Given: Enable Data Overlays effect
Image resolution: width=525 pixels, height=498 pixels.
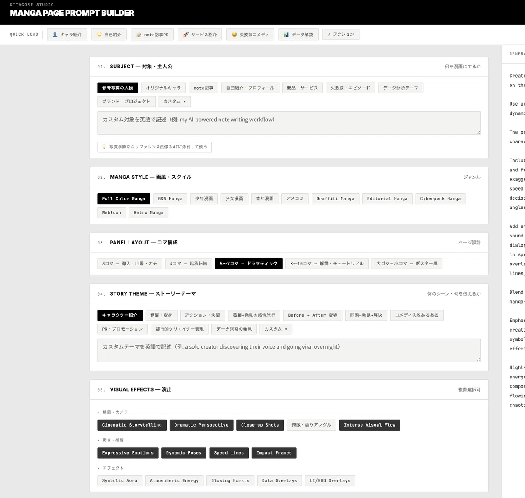Looking at the screenshot, I should pyautogui.click(x=280, y=481).
